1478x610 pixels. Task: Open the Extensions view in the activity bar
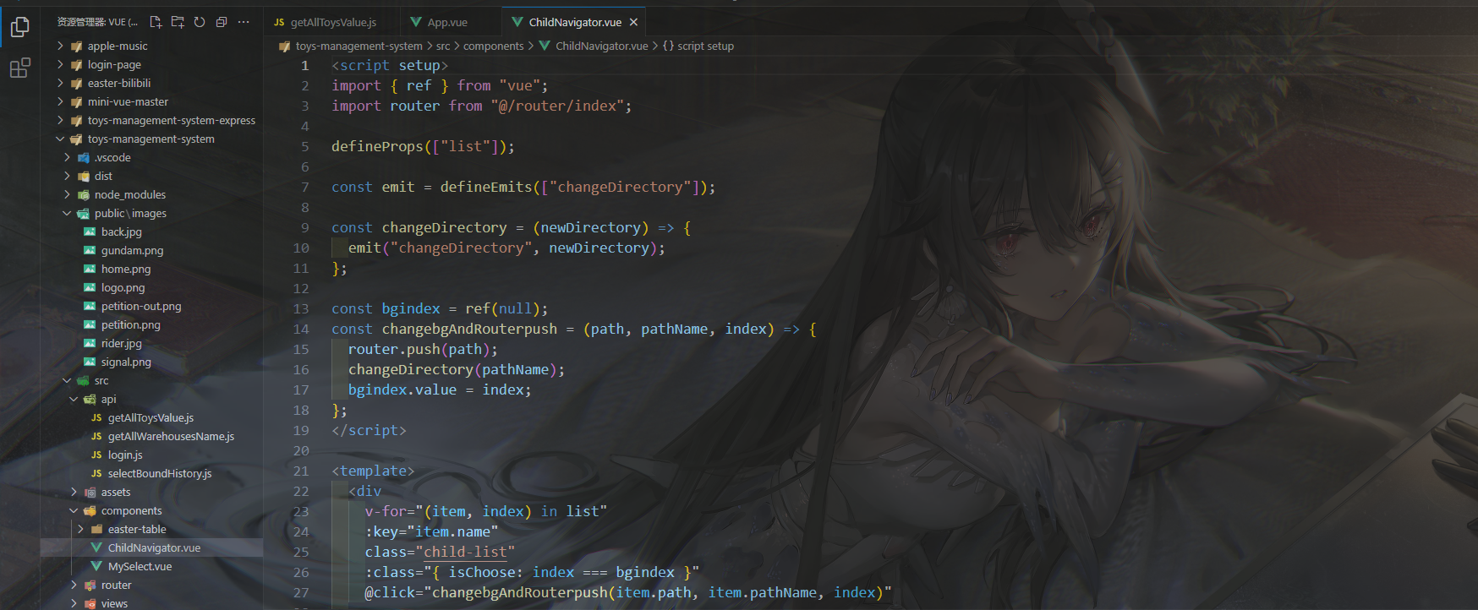tap(19, 68)
